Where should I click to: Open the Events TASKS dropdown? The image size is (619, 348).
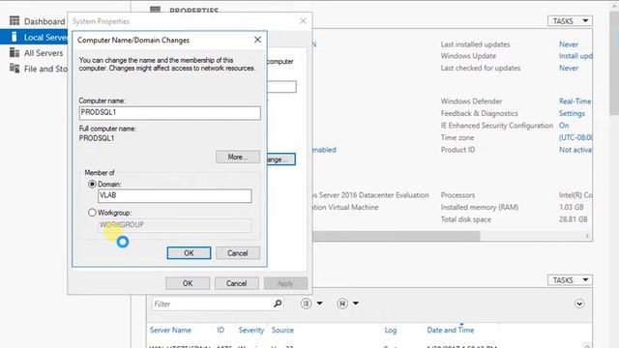(x=570, y=280)
